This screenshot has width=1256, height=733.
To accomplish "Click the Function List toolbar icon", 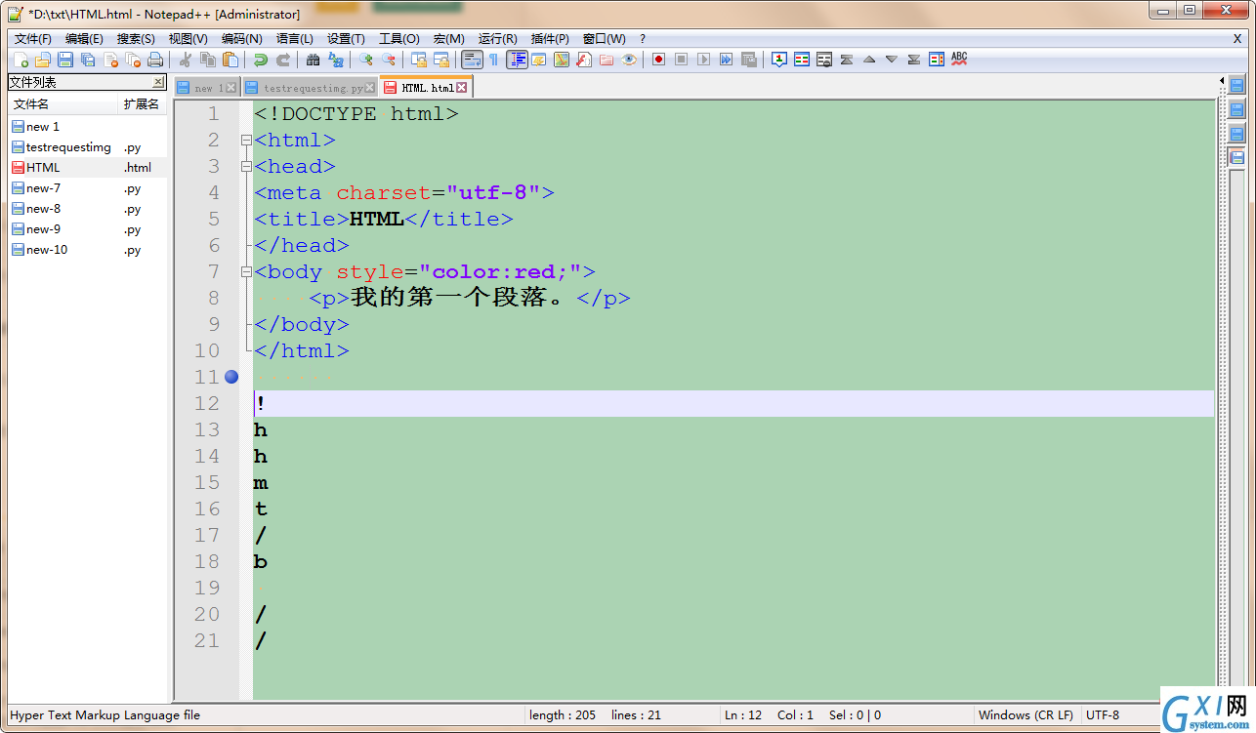I will [x=584, y=60].
